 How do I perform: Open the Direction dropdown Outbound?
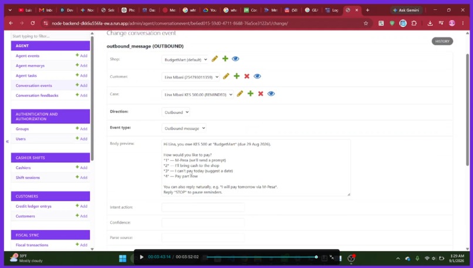175,112
